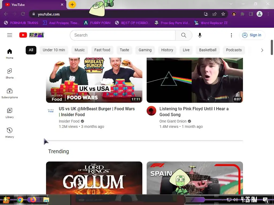274x205 pixels.
Task: Open the YouTube doodle next to logo
Action: click(37, 35)
